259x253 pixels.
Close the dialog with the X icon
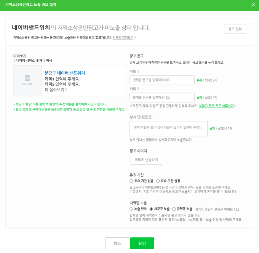click(253, 5)
